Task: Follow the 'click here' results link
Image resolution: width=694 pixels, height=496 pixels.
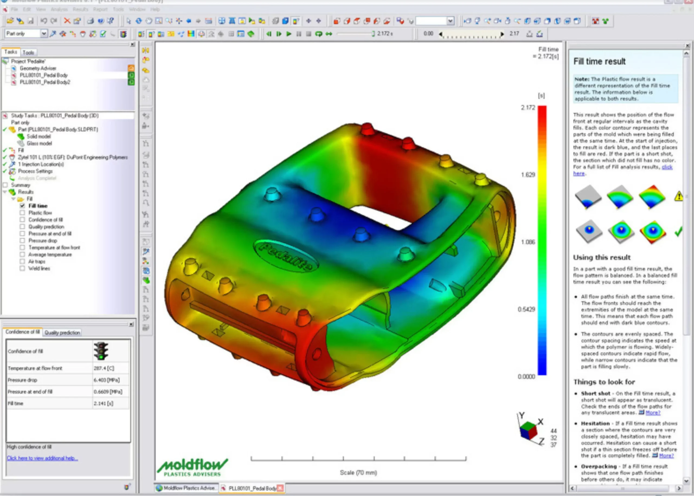Action: pos(623,170)
